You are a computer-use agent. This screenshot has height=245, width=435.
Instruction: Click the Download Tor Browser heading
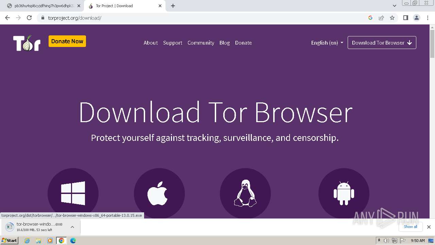(215, 112)
